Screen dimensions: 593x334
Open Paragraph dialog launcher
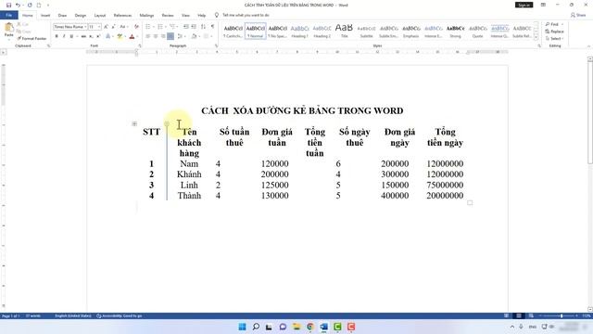tap(216, 45)
